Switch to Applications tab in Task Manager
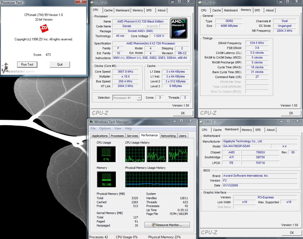303x239 pixels. click(100, 136)
